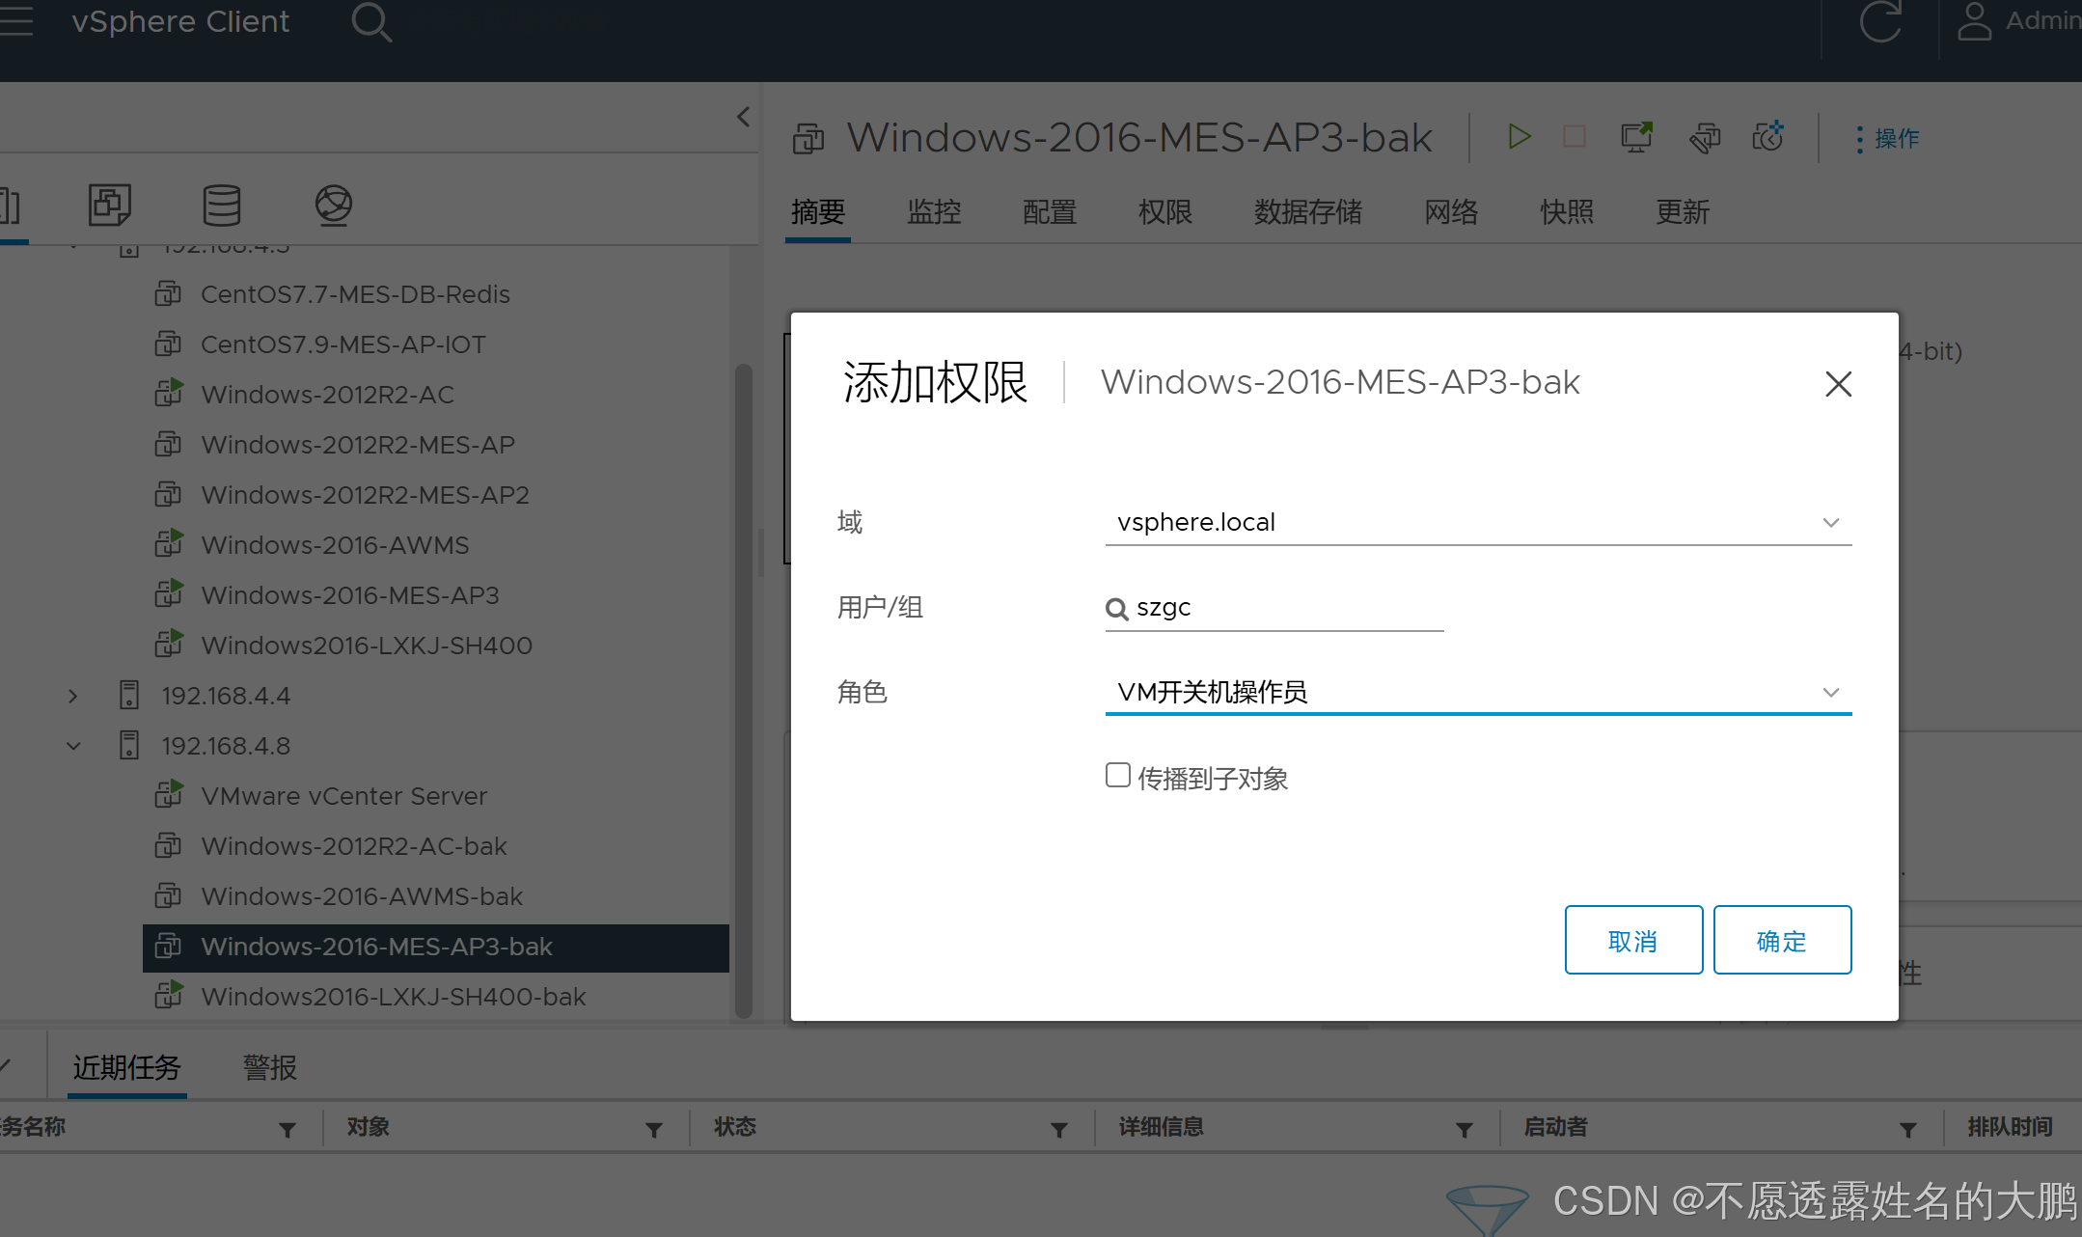
Task: Click the 取消 button
Action: point(1632,940)
